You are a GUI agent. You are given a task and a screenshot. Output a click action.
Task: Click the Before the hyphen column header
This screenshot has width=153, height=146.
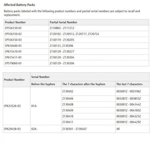[43, 84]
